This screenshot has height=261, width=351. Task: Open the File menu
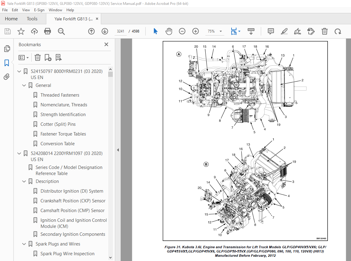click(x=5, y=10)
